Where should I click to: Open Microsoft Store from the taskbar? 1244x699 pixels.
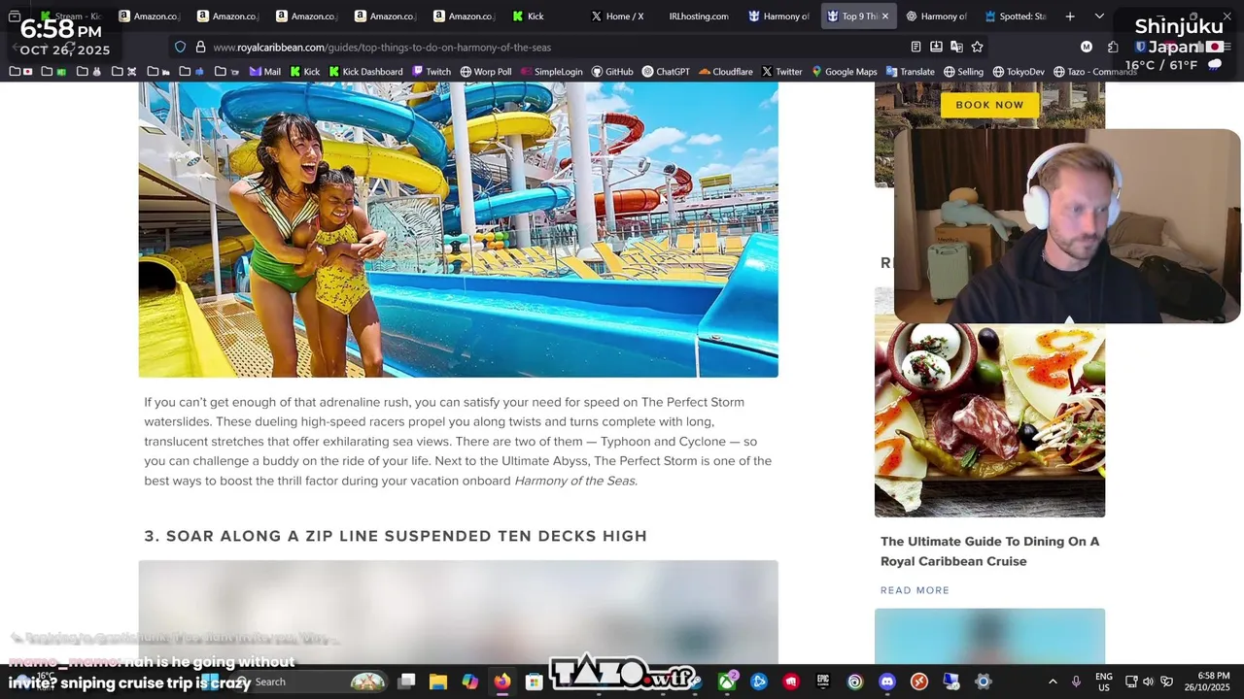(x=534, y=682)
